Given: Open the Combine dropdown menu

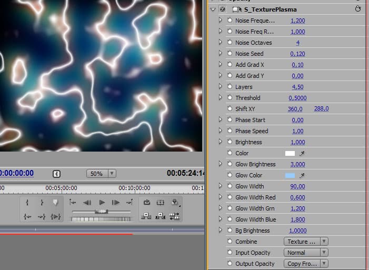Looking at the screenshot, I should pyautogui.click(x=306, y=242).
